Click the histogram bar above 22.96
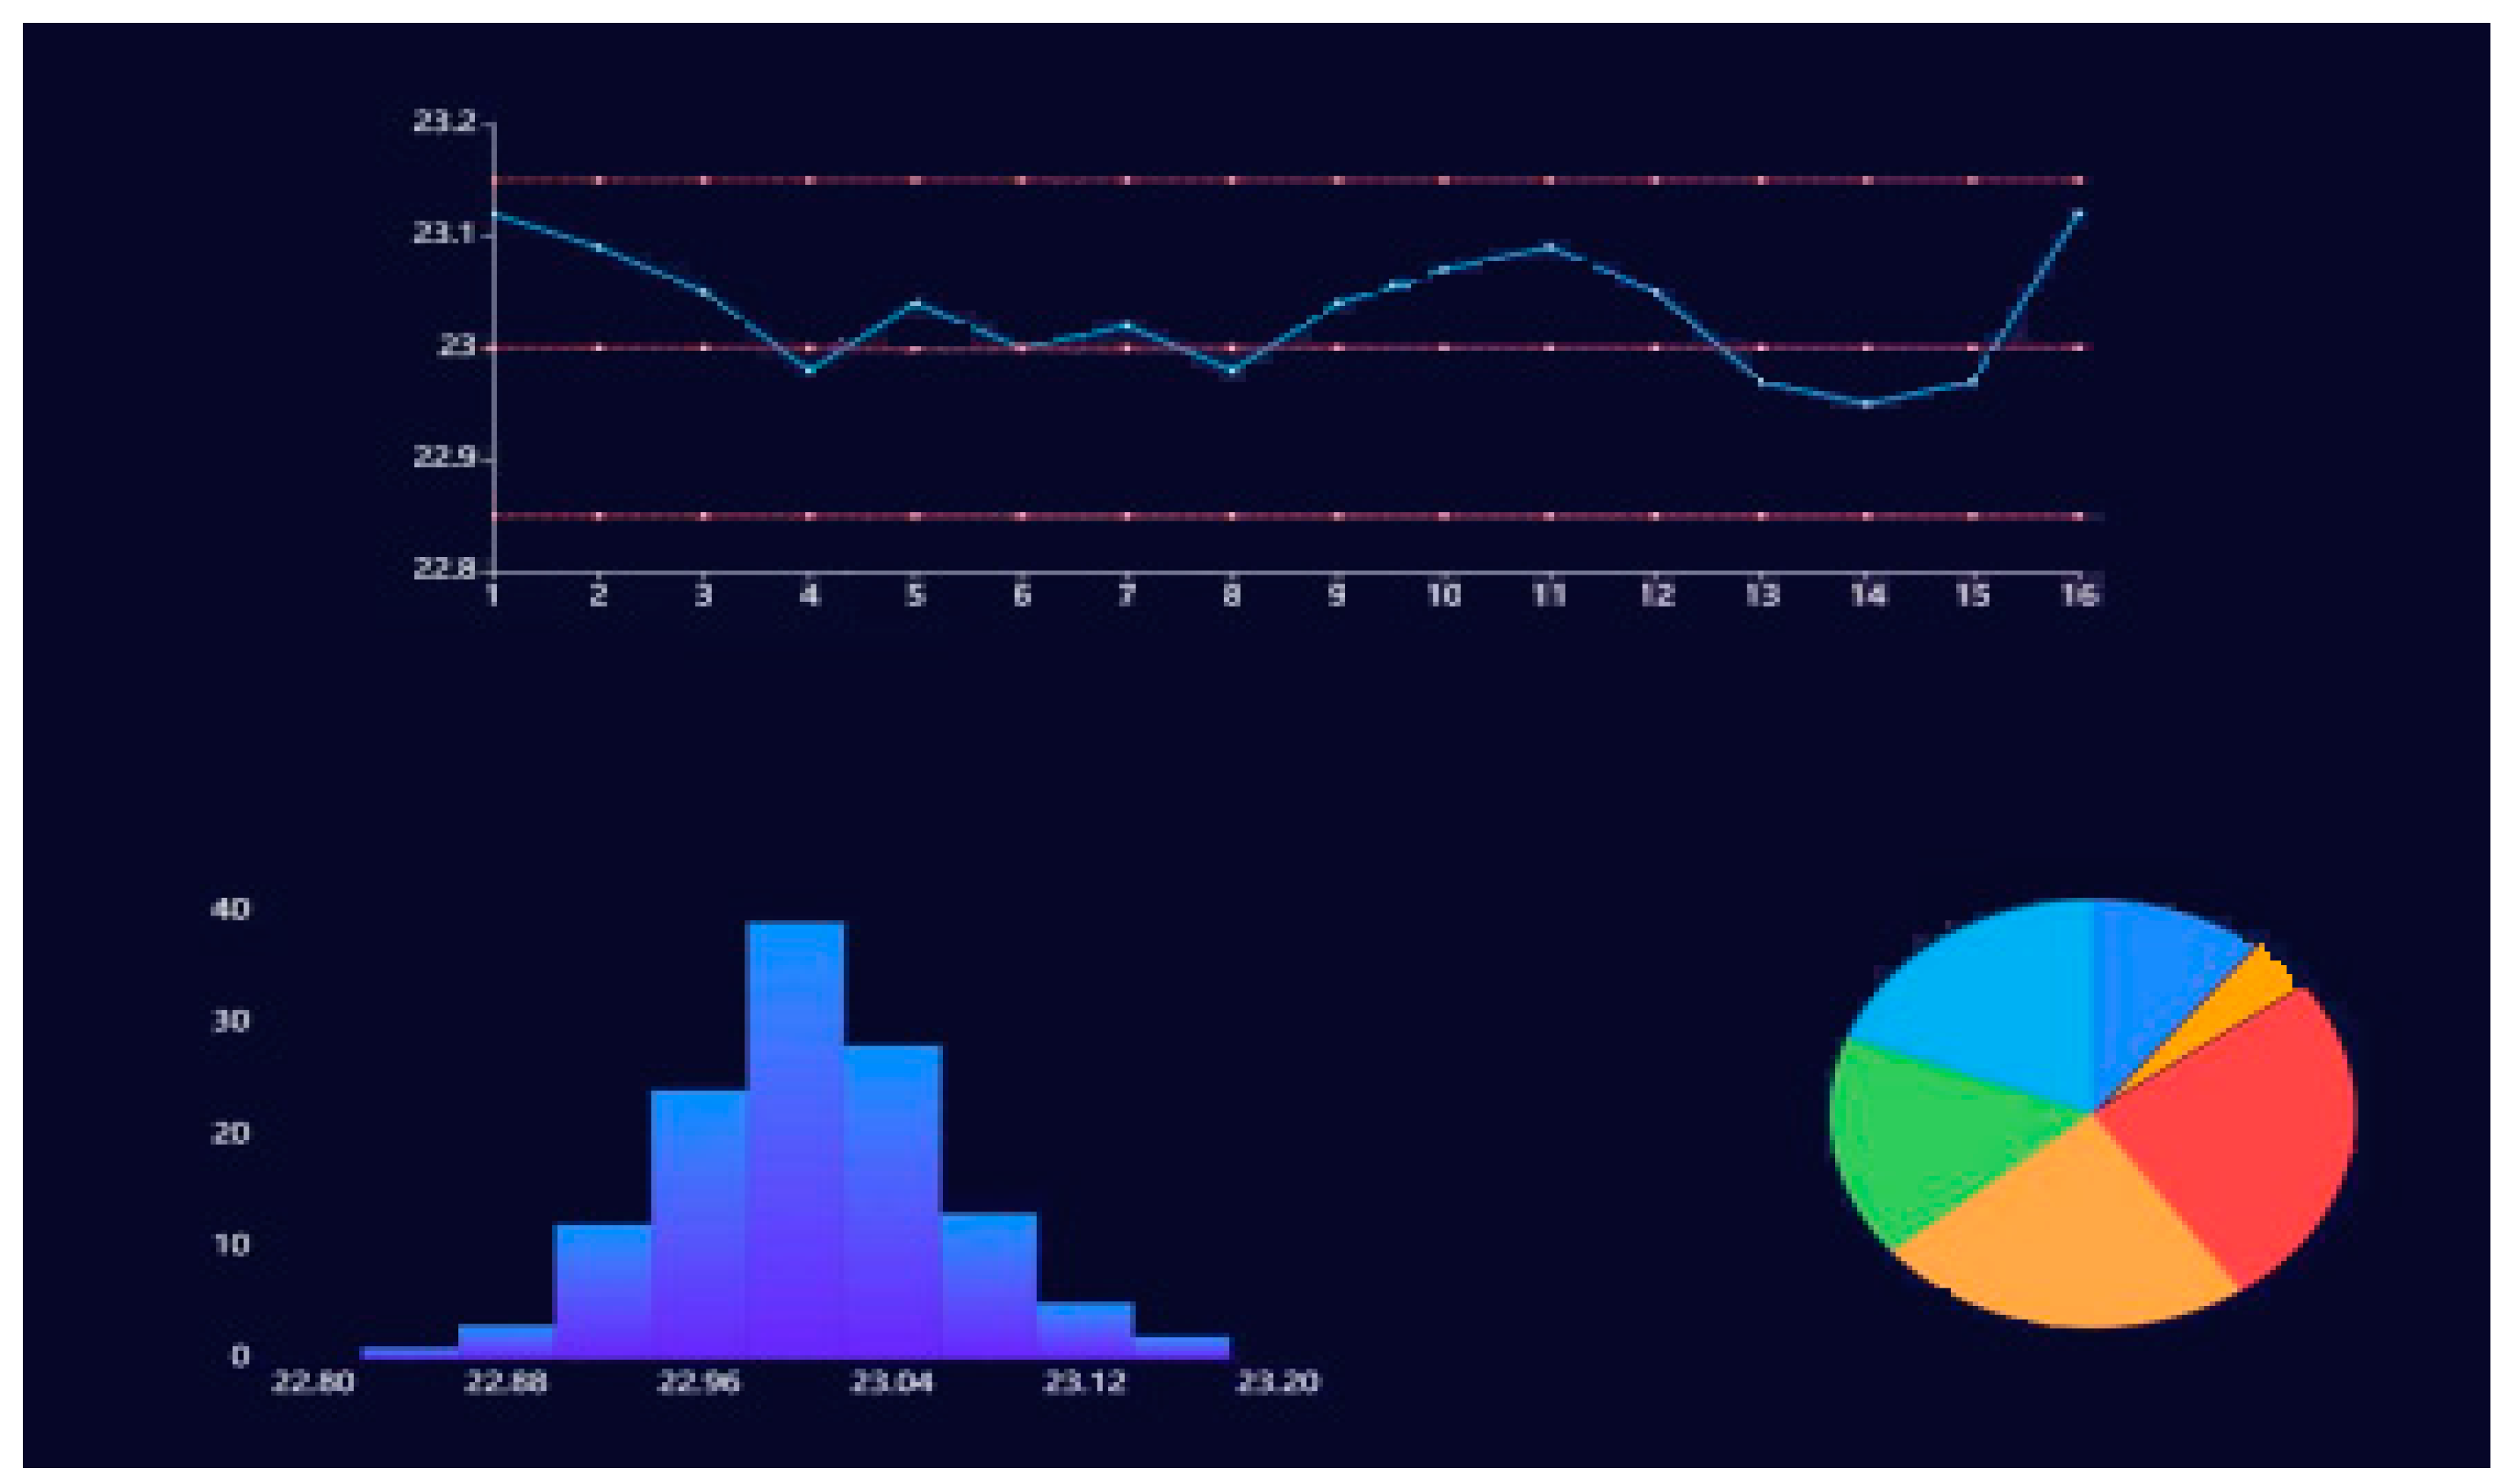Viewport: 2511px width, 1484px height. click(x=699, y=1225)
